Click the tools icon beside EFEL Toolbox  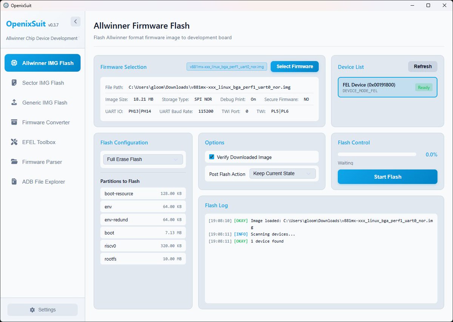click(14, 142)
